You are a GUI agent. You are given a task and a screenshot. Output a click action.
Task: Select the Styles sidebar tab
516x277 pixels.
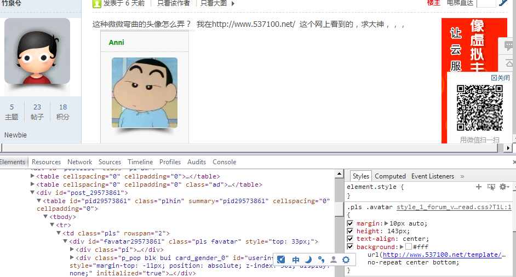point(360,176)
